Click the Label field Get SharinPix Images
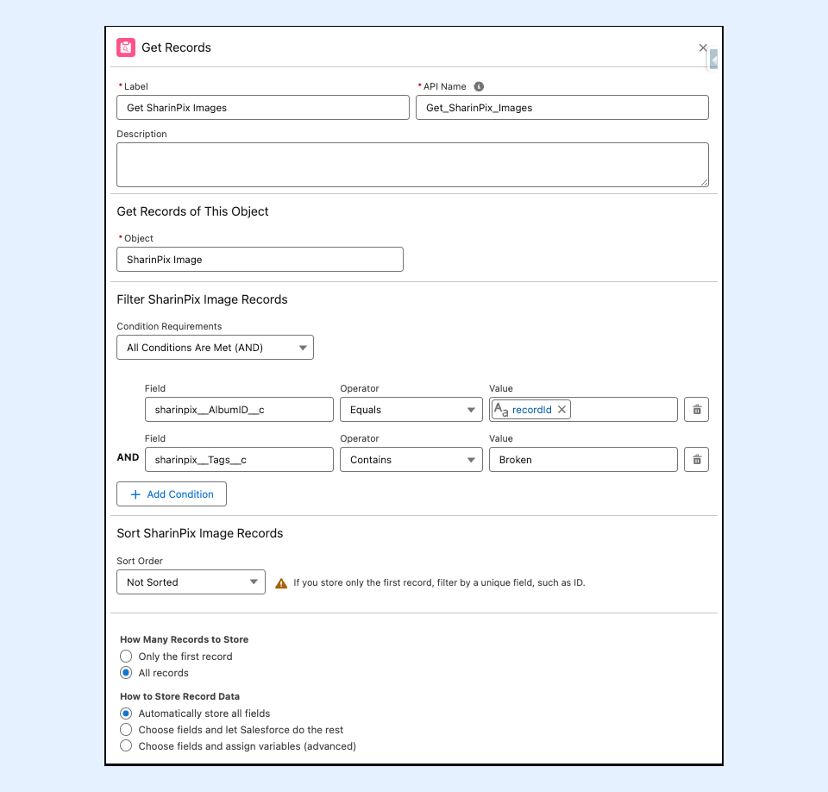This screenshot has height=792, width=828. point(262,108)
